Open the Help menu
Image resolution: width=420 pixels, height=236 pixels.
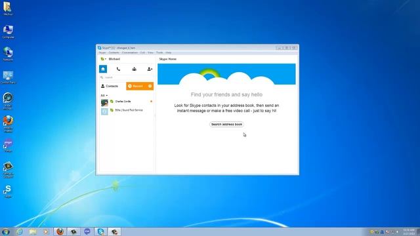pyautogui.click(x=168, y=52)
